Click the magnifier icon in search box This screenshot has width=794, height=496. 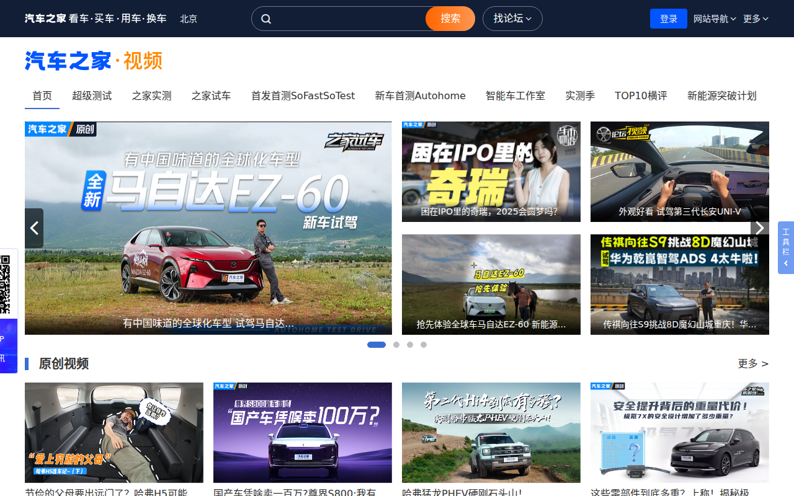click(266, 19)
